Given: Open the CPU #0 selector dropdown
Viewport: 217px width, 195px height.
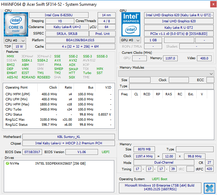Looking at the screenshot, I should click(14, 40).
